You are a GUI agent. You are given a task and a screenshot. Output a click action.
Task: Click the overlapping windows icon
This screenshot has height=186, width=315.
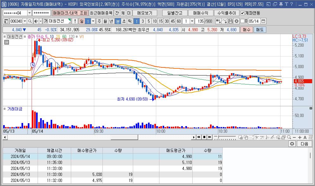tap(246, 137)
